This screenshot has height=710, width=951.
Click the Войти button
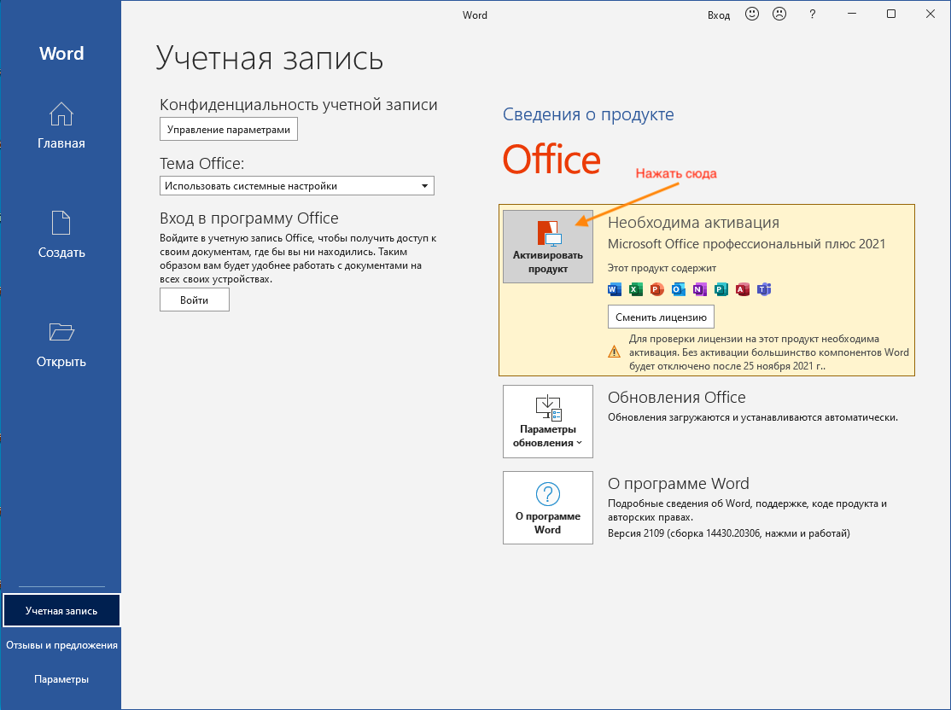coord(194,300)
